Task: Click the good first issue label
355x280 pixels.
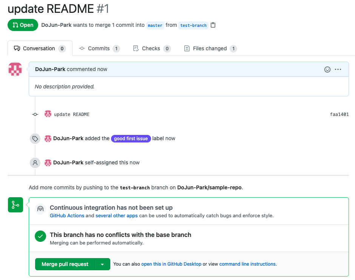Action: (131, 139)
